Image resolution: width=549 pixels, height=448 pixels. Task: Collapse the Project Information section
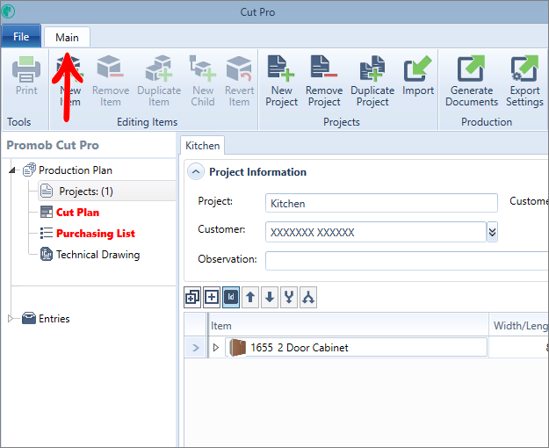coord(196,172)
